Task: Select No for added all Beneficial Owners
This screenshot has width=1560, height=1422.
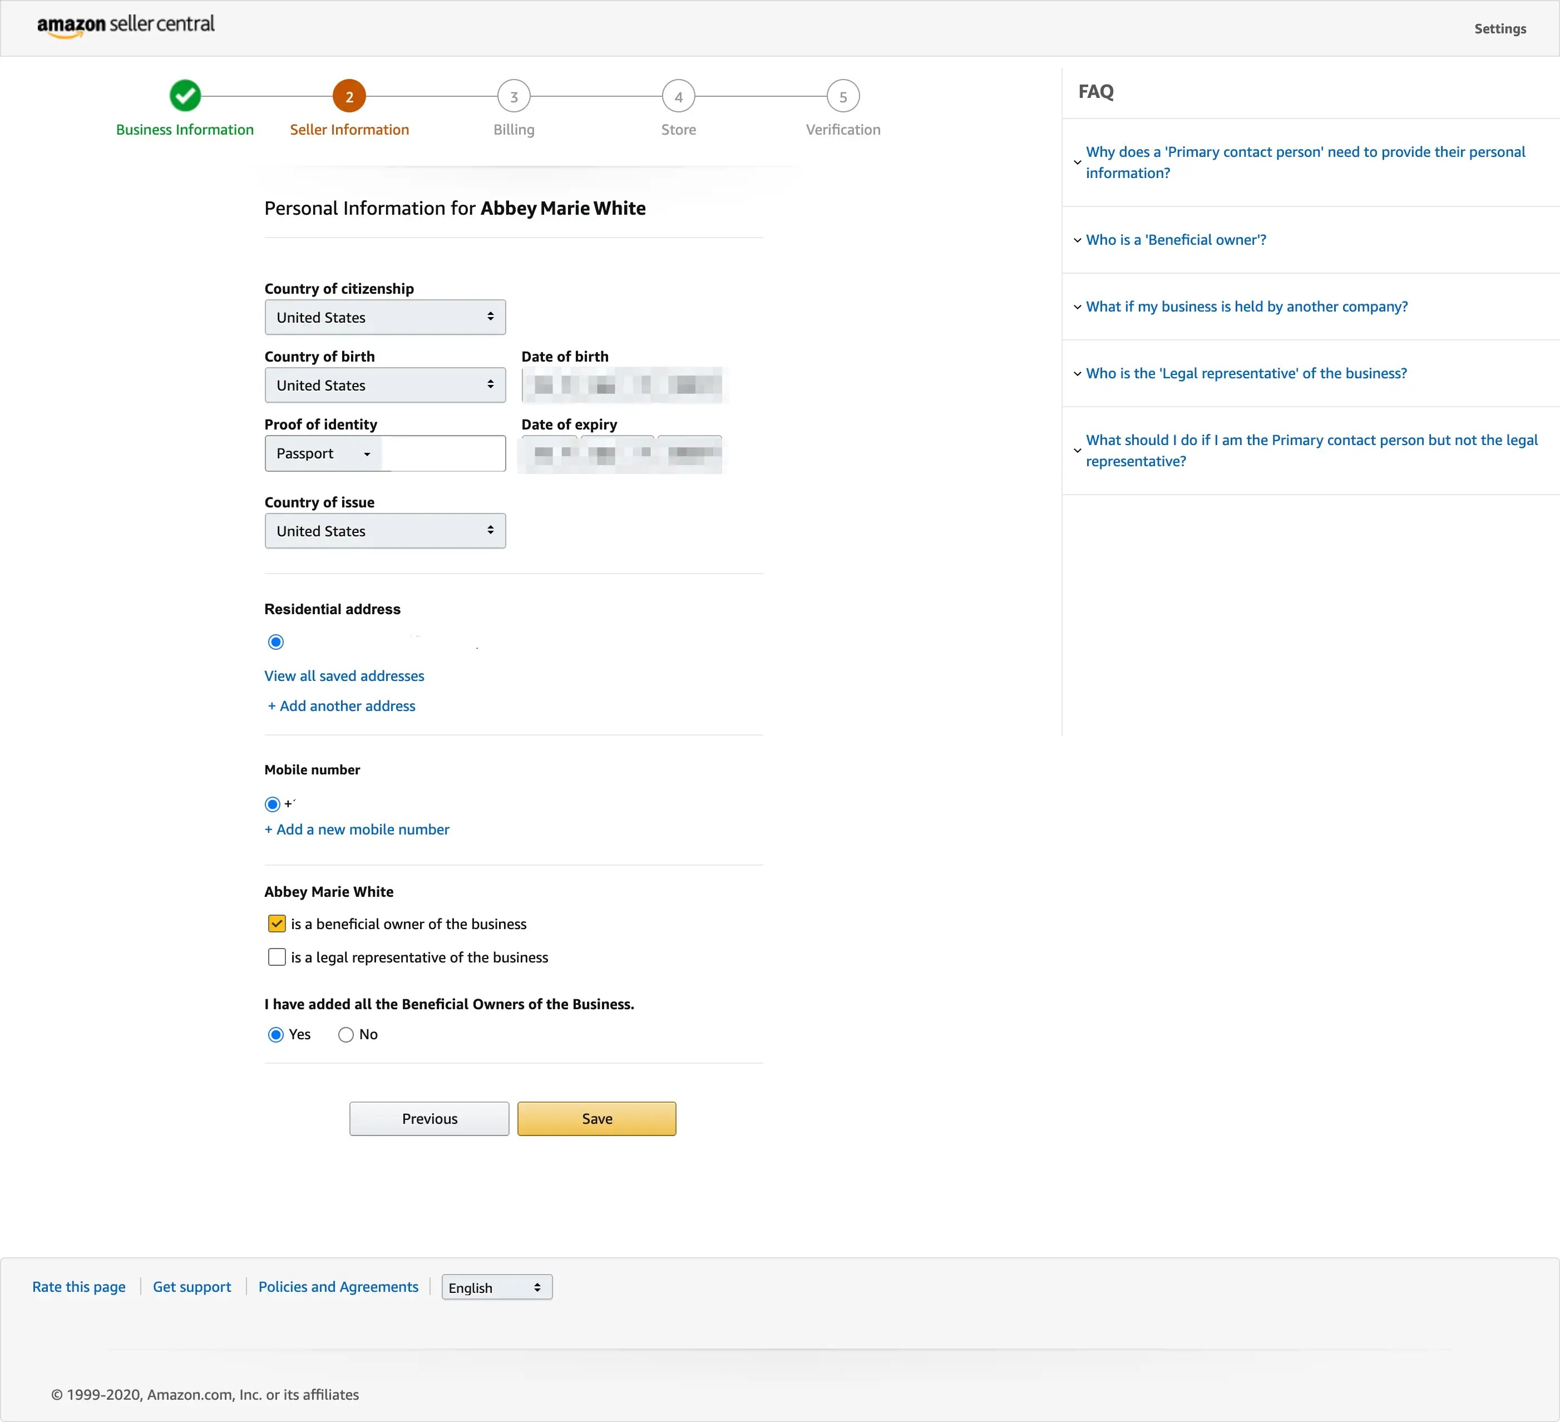Action: 346,1034
